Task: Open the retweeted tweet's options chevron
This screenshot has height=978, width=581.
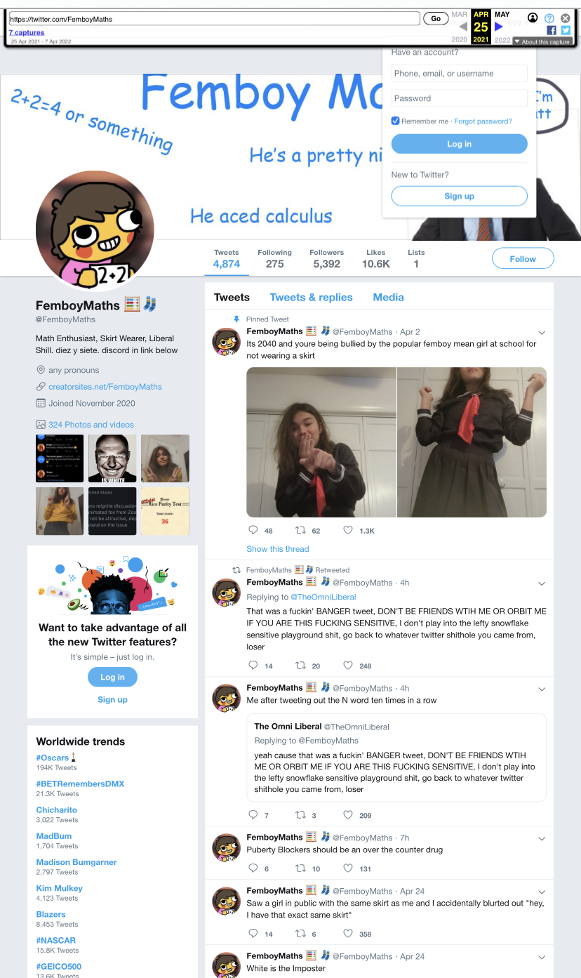Action: pyautogui.click(x=542, y=583)
